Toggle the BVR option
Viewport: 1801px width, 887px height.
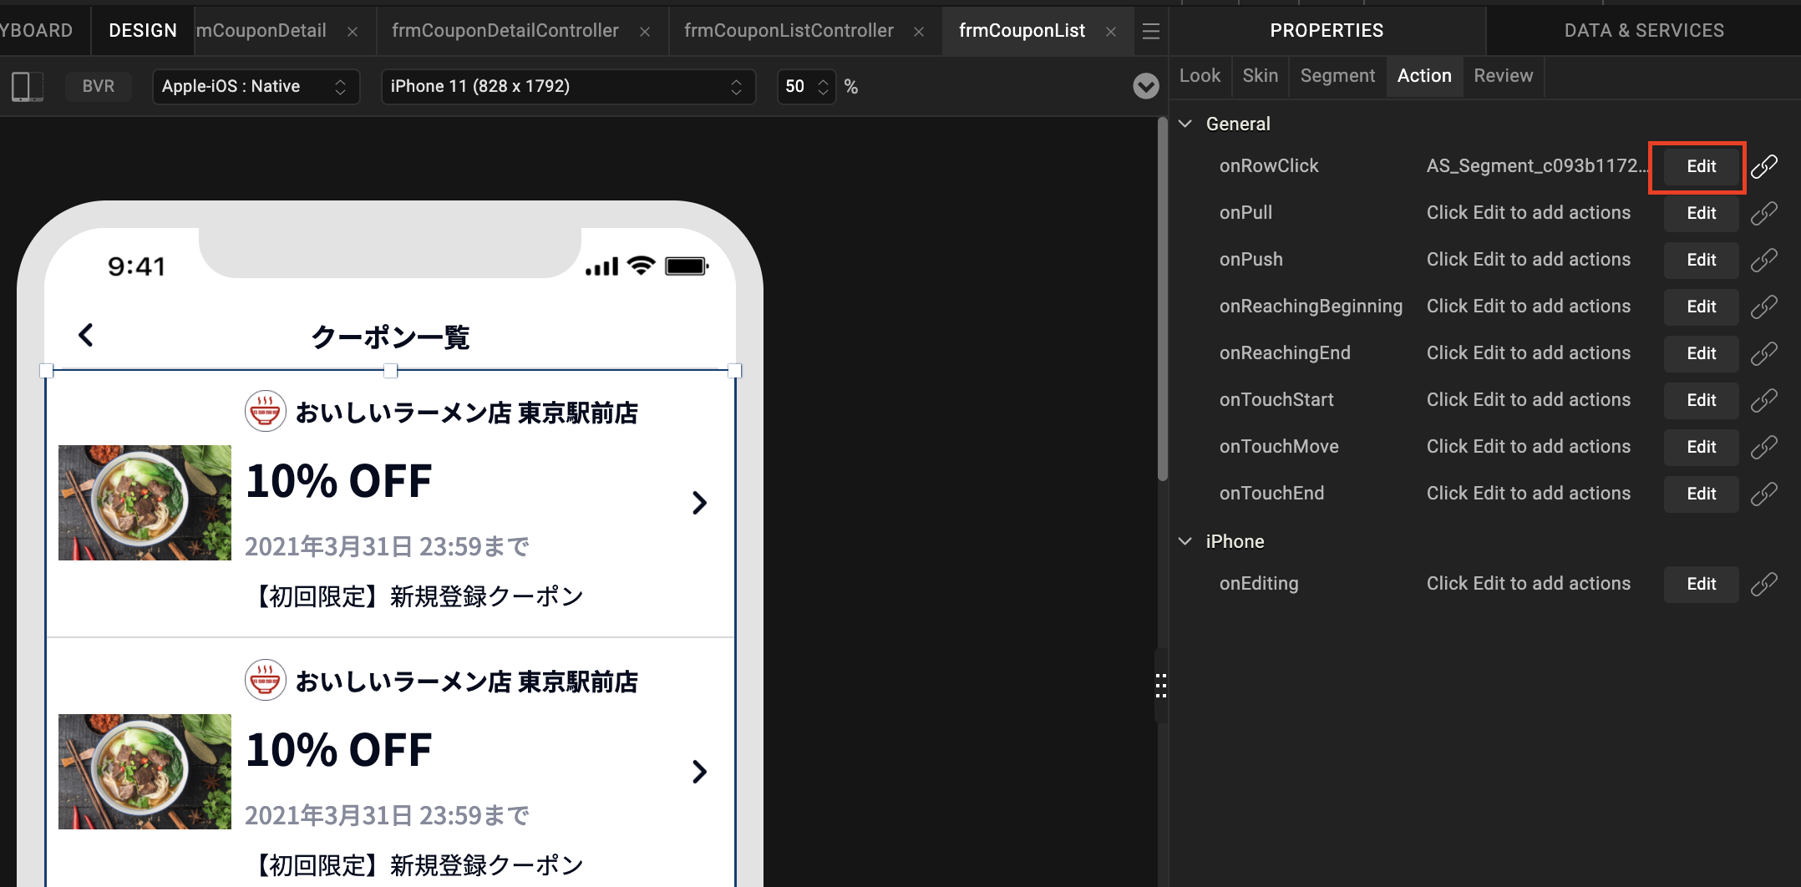pos(98,86)
